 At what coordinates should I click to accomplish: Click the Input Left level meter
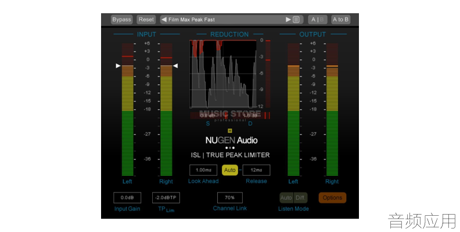pos(128,110)
